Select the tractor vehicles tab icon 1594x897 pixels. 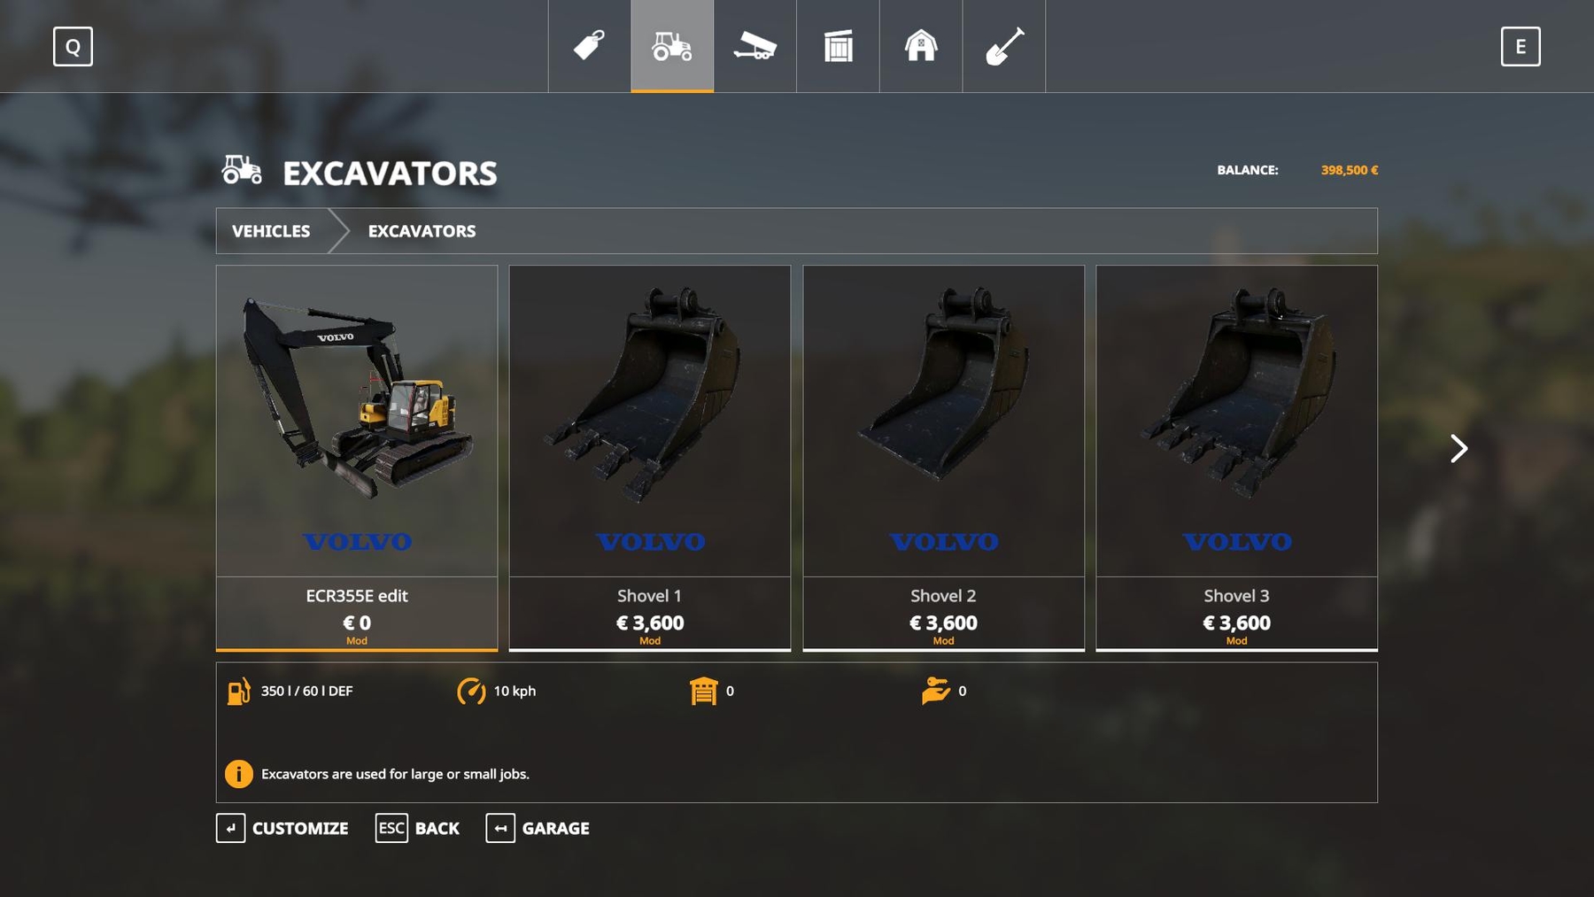tap(672, 46)
